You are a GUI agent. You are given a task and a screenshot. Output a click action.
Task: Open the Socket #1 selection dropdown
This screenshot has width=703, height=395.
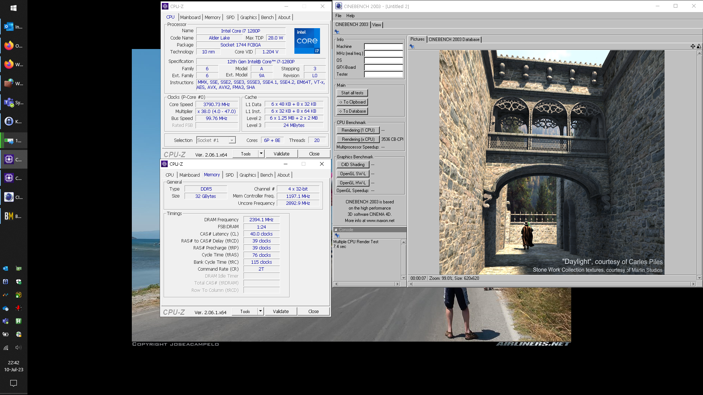pyautogui.click(x=216, y=140)
